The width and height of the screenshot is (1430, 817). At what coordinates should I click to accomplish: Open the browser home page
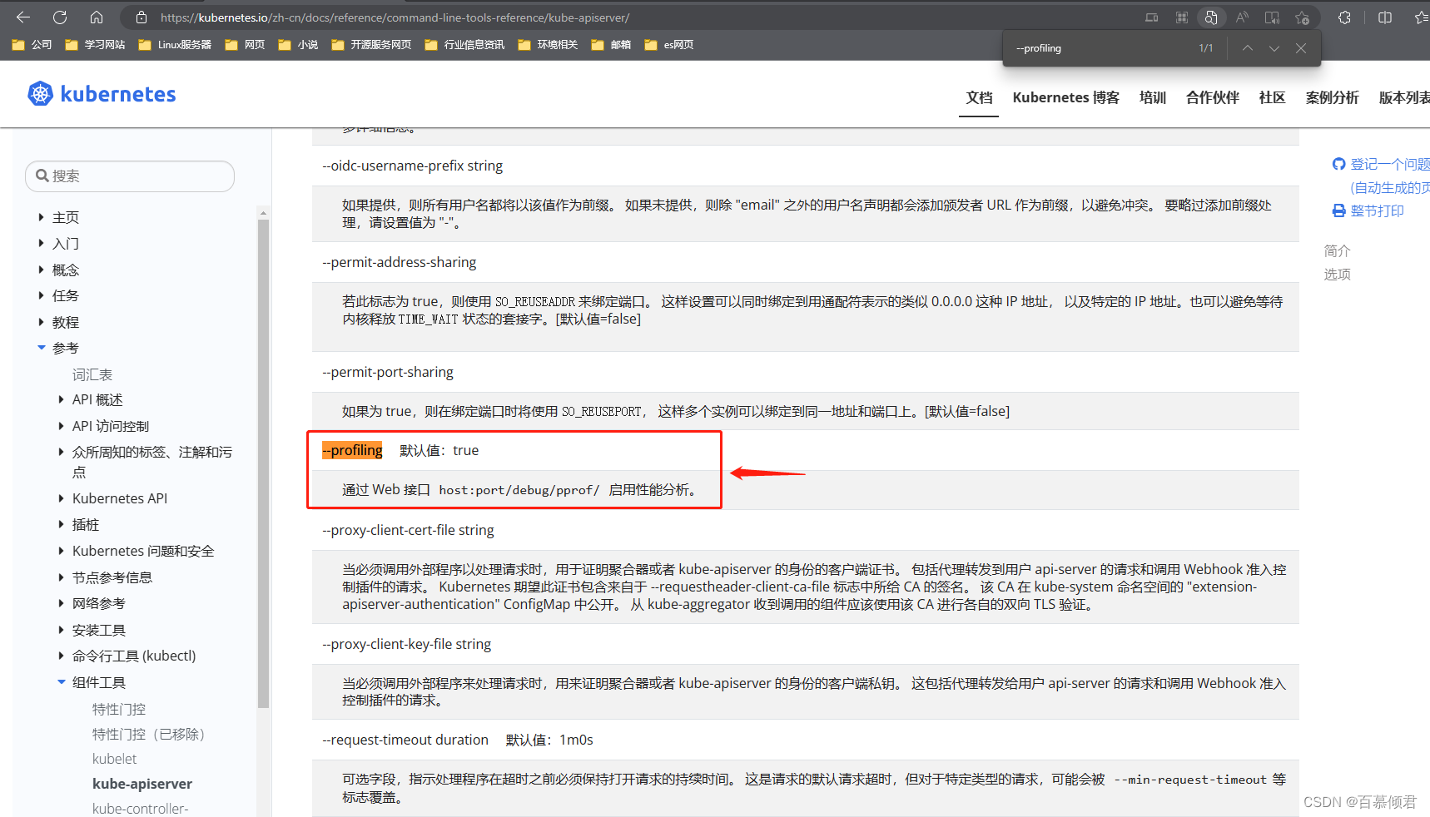(97, 17)
